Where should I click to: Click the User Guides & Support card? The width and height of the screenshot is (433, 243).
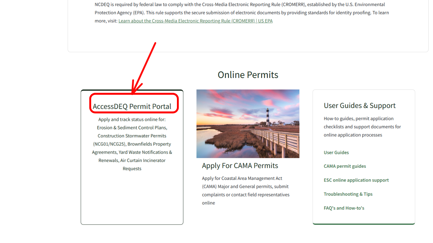point(364,157)
